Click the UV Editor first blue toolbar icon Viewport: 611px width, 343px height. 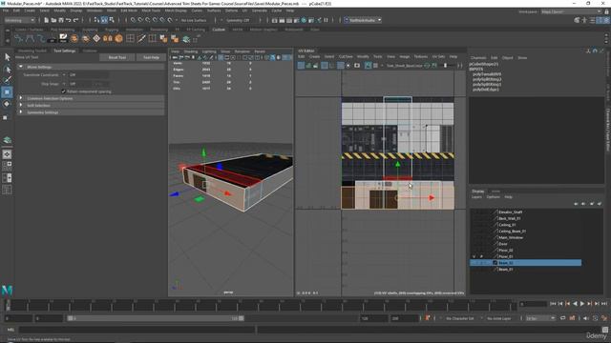click(301, 66)
